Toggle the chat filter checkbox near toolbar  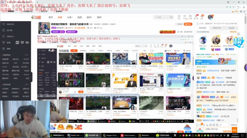tap(230, 125)
